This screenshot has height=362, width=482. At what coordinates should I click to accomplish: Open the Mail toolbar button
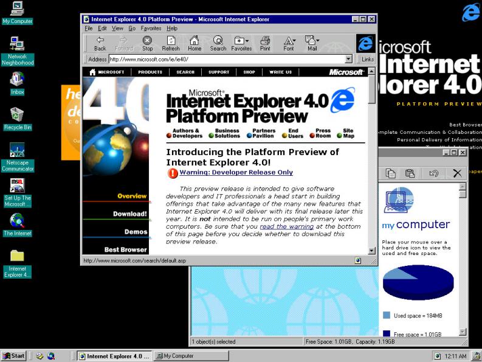tap(312, 43)
